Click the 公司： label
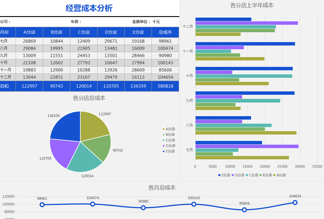 (5, 22)
